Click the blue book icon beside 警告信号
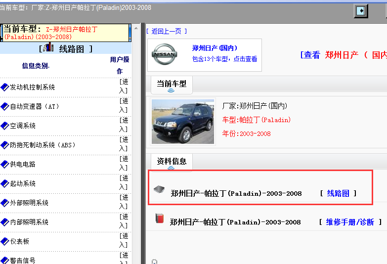 [4, 261]
